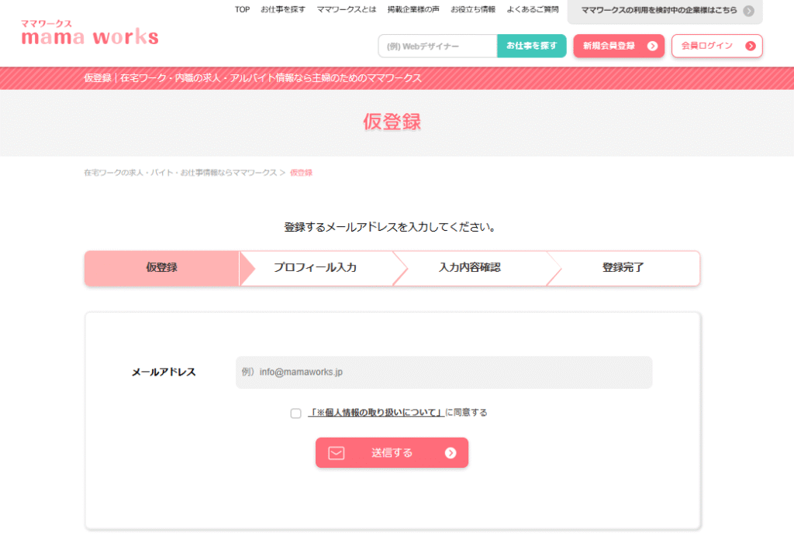Viewport: 794px width, 546px height.
Task: Open お仕事を探す in top navigation
Action: point(283,10)
